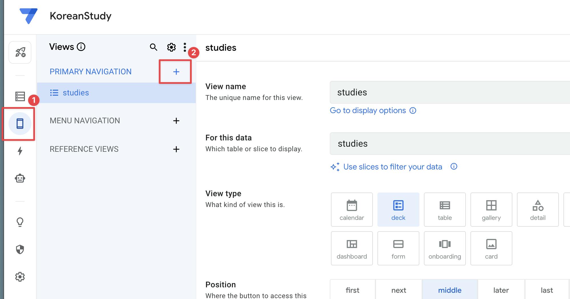This screenshot has height=299, width=570.
Task: Select the studies view in navigation list
Action: pos(76,93)
